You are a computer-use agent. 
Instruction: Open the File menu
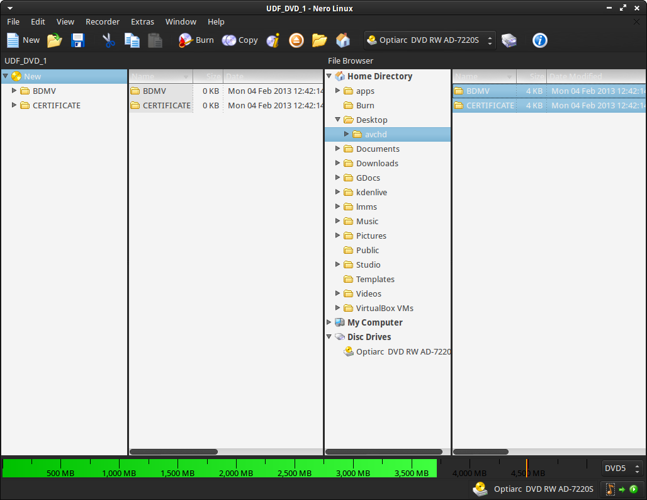pos(13,21)
